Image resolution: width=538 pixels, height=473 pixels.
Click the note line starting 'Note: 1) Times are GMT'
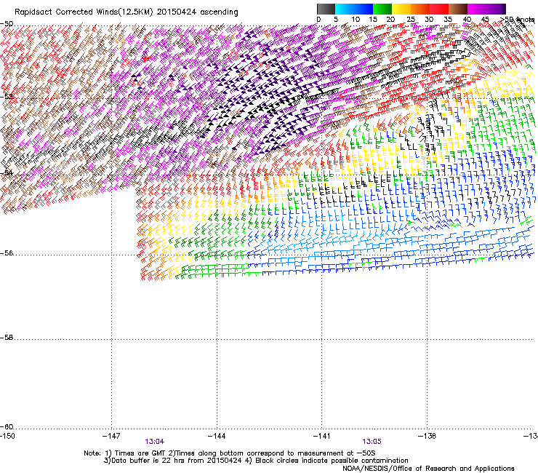coord(230,453)
